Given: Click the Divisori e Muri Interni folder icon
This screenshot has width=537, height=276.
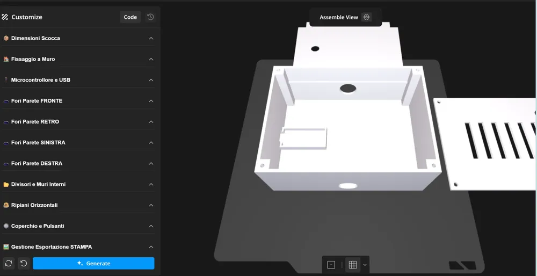Looking at the screenshot, I should (6, 184).
